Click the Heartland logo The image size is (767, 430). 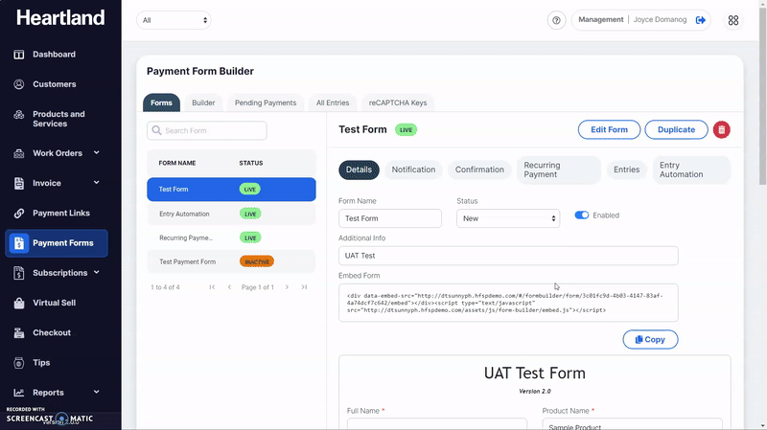click(x=60, y=18)
